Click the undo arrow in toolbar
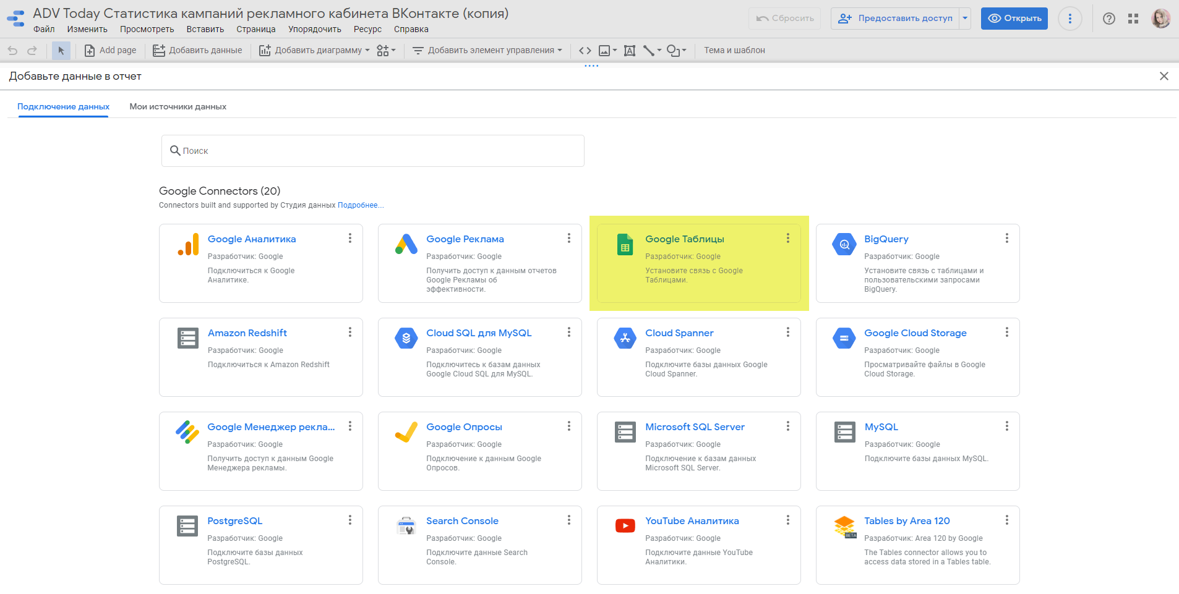Viewport: 1179px width, 594px height. click(x=12, y=51)
